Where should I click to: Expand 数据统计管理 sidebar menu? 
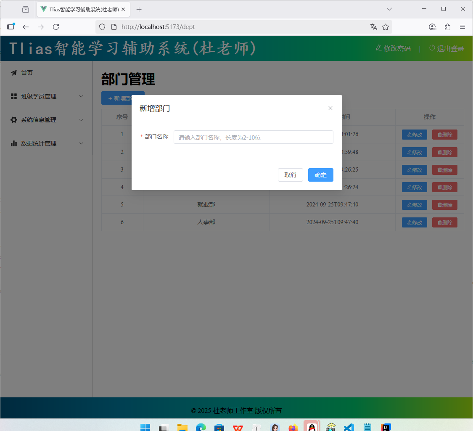coord(46,143)
